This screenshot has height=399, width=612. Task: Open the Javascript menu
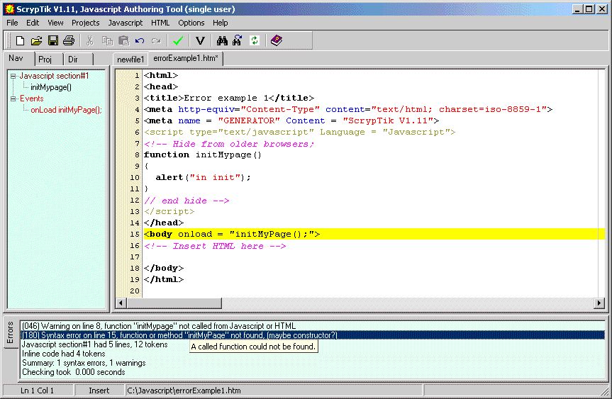(x=125, y=23)
